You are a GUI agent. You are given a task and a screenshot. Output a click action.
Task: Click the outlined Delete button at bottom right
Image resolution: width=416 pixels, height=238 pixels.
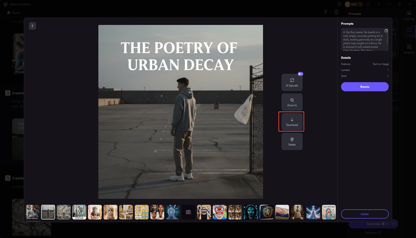pos(365,214)
